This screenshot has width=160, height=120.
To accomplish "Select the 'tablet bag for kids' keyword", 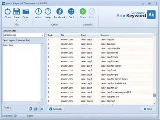I will pos(109,57).
